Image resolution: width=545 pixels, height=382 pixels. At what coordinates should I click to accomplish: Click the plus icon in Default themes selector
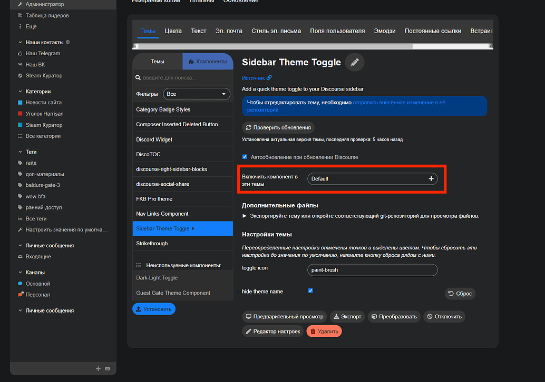pos(431,178)
